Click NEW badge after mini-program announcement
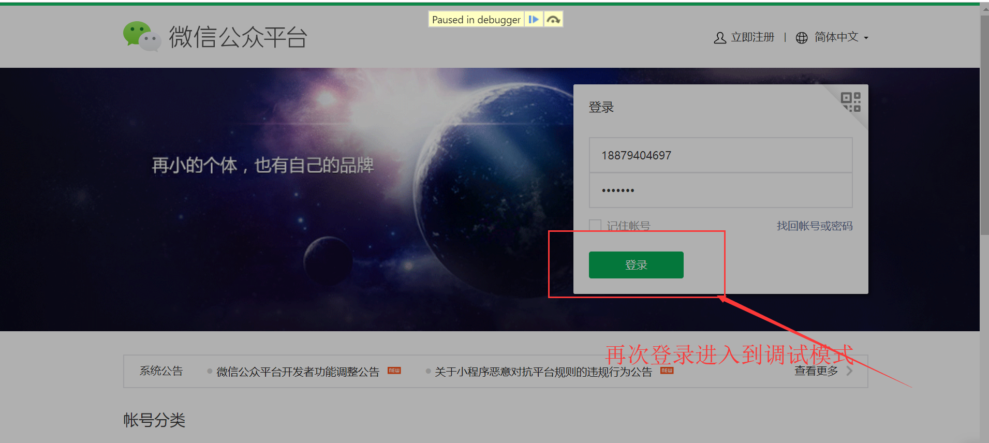Screen dimensions: 989x443 [667, 371]
